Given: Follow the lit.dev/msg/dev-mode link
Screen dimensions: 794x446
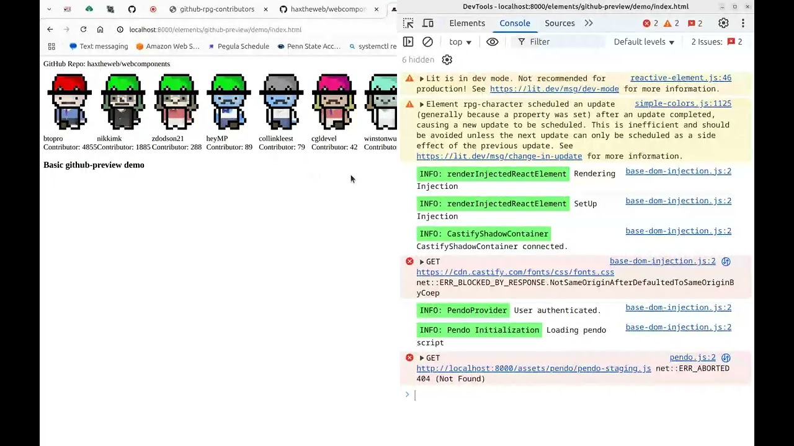Looking at the screenshot, I should [x=554, y=89].
